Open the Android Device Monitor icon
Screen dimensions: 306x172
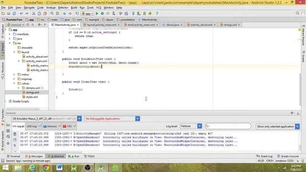[150, 13]
